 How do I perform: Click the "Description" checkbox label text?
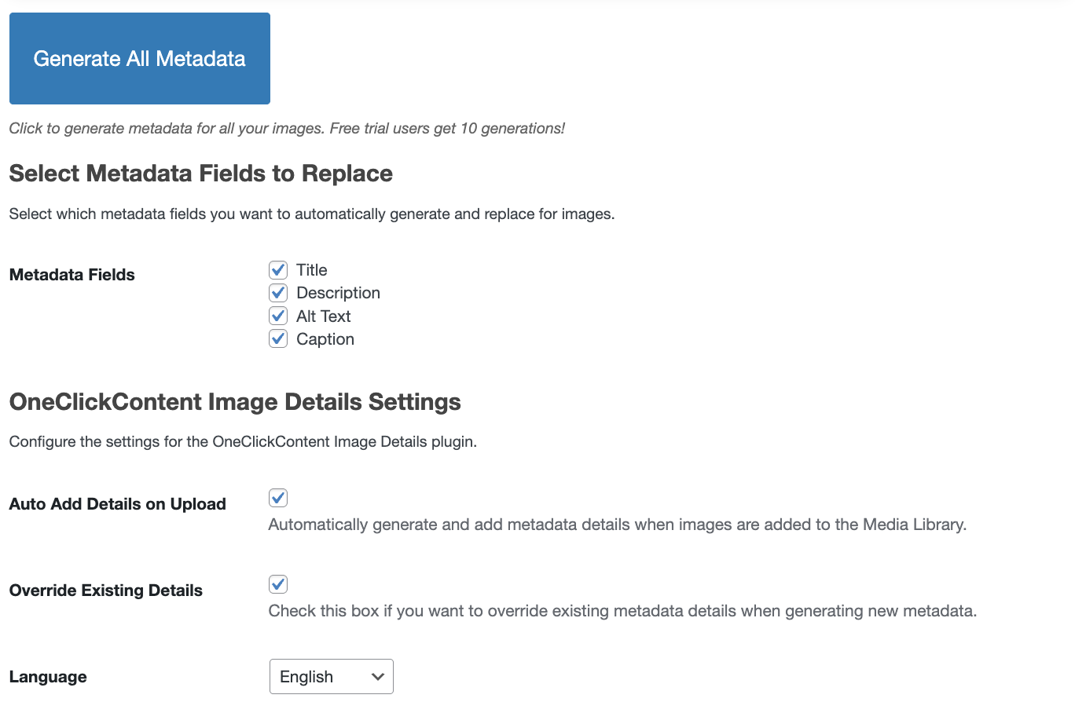(x=338, y=293)
